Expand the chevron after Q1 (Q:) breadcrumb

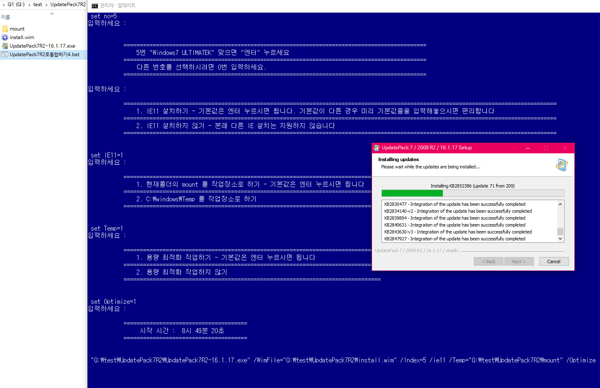(x=29, y=4)
